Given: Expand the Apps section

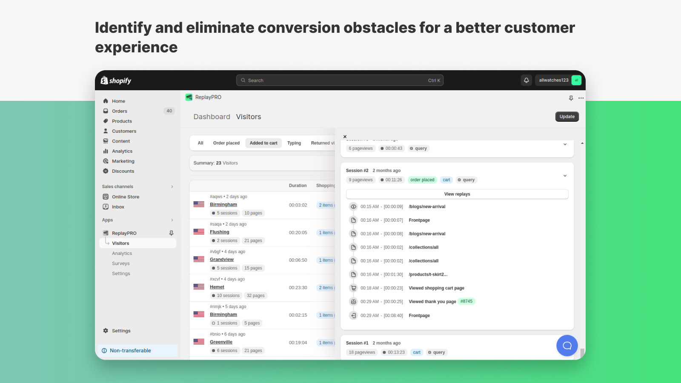Looking at the screenshot, I should (172, 220).
